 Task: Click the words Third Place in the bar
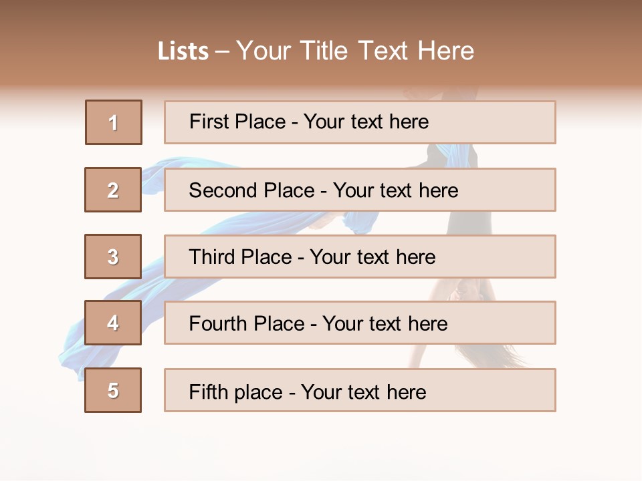pos(240,257)
